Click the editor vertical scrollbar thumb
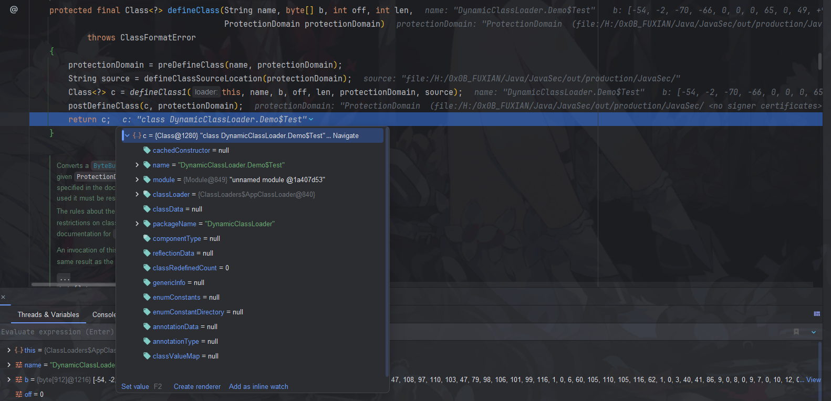 [819, 61]
